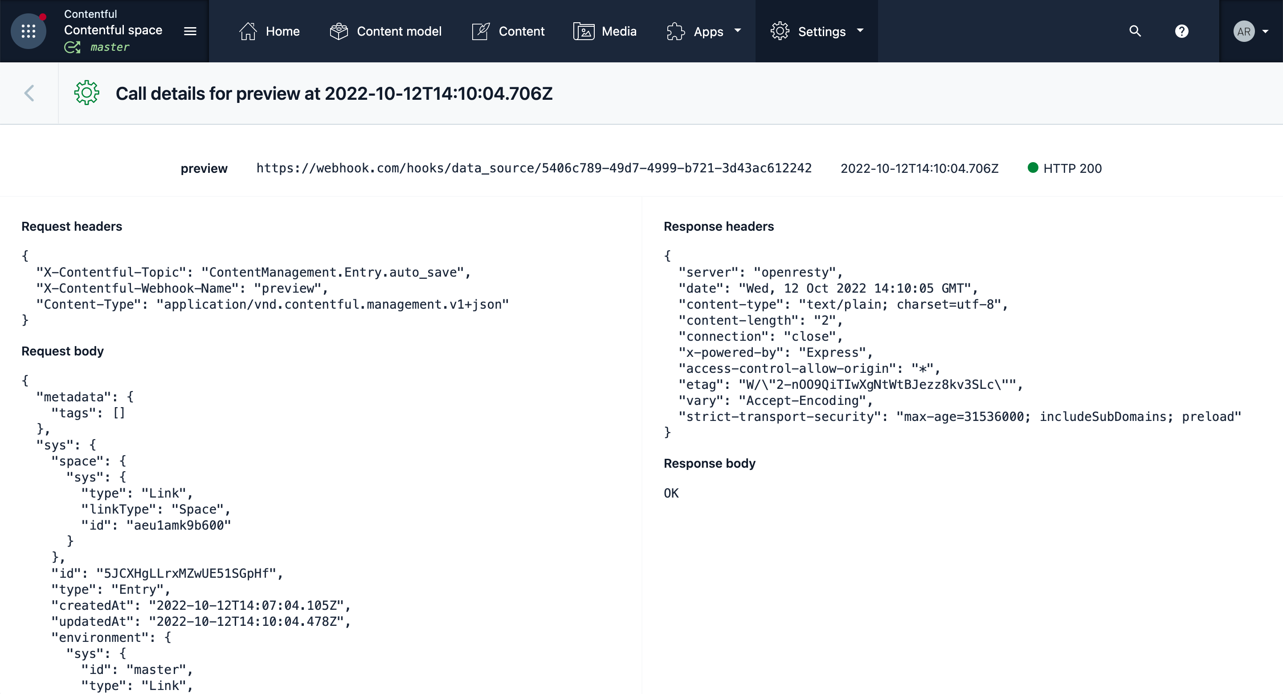Switch to the Media section
The height and width of the screenshot is (694, 1283).
coord(619,31)
